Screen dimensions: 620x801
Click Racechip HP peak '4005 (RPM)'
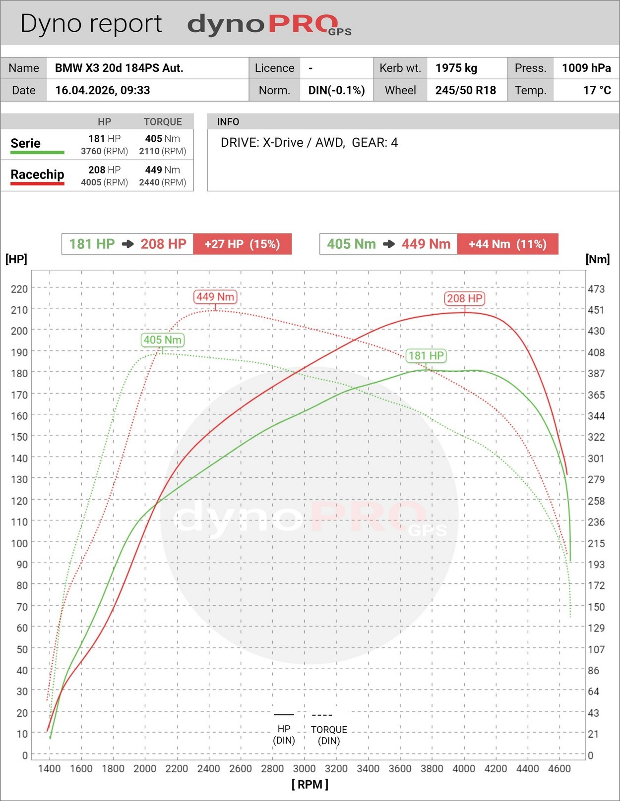105,182
